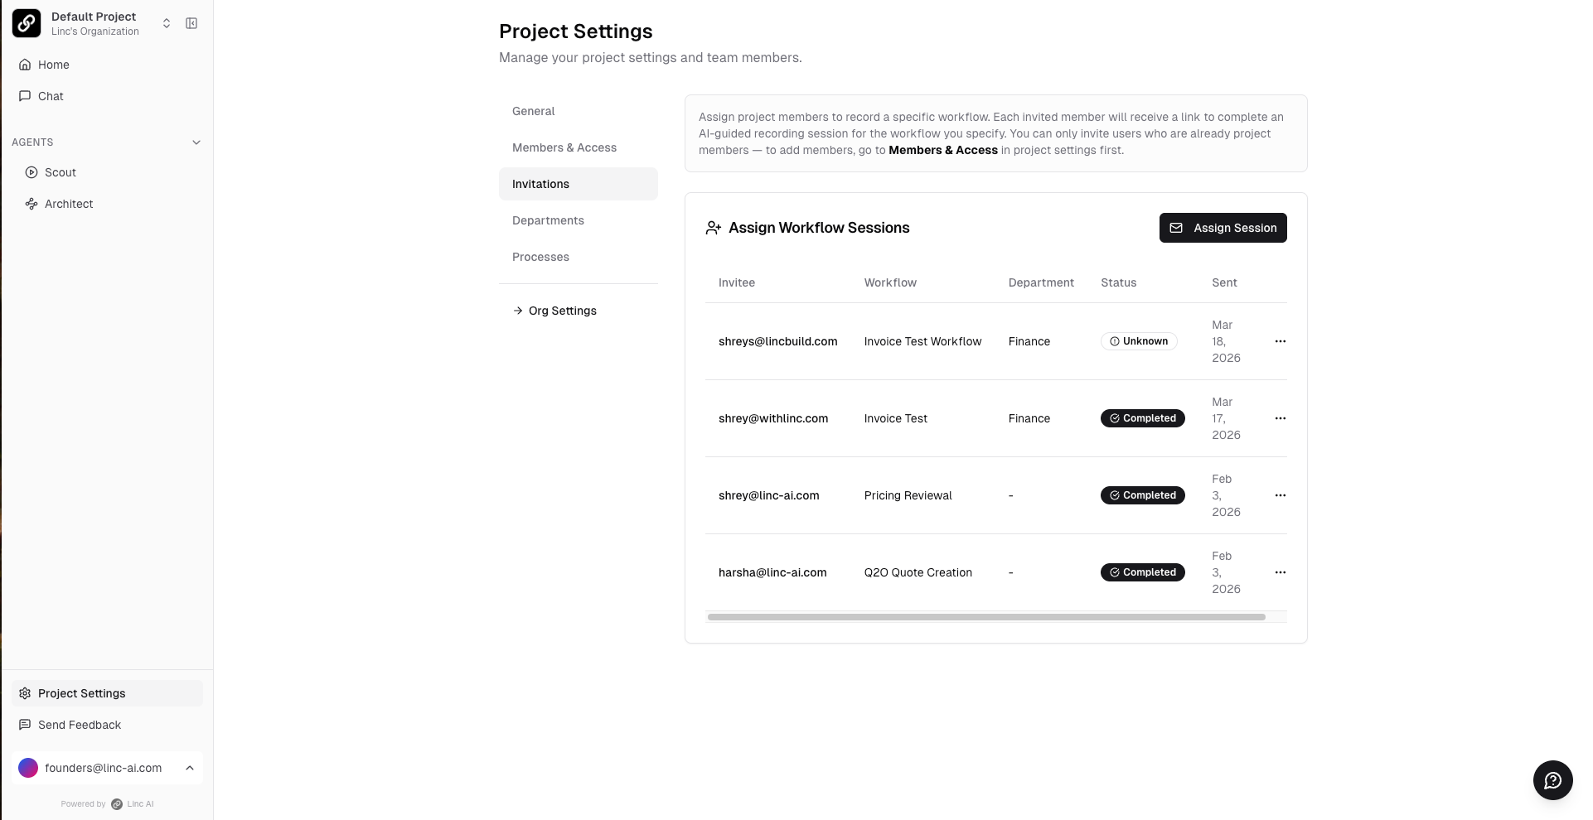Open the Scout agent
The width and height of the screenshot is (1593, 820).
tap(60, 172)
